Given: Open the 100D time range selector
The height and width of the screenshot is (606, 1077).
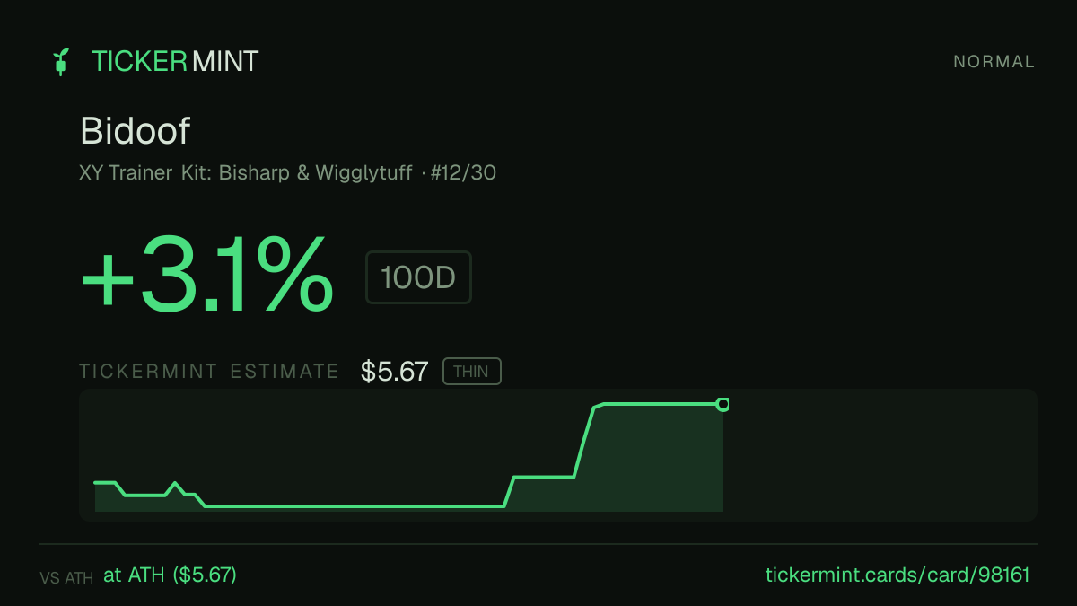Looking at the screenshot, I should (x=418, y=277).
